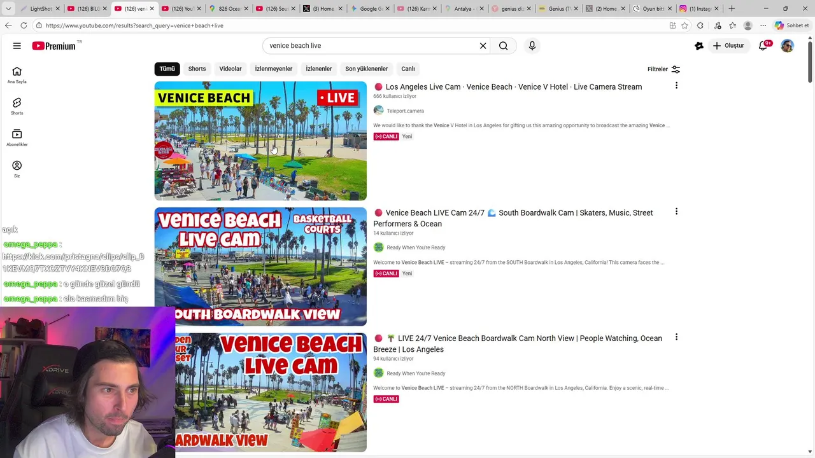Open Ready When You're Ready channel of North View video
The width and height of the screenshot is (815, 458).
coord(416,373)
